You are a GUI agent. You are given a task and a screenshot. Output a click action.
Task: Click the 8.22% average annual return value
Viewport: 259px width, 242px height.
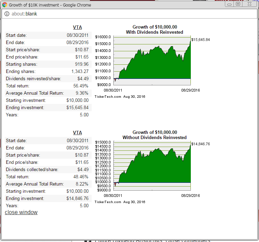pos(82,184)
